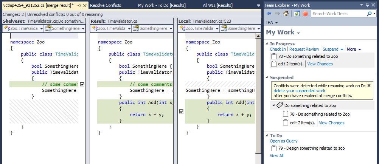Toggle the Local change checkbox
This screenshot has width=379, height=164.
(181, 111)
